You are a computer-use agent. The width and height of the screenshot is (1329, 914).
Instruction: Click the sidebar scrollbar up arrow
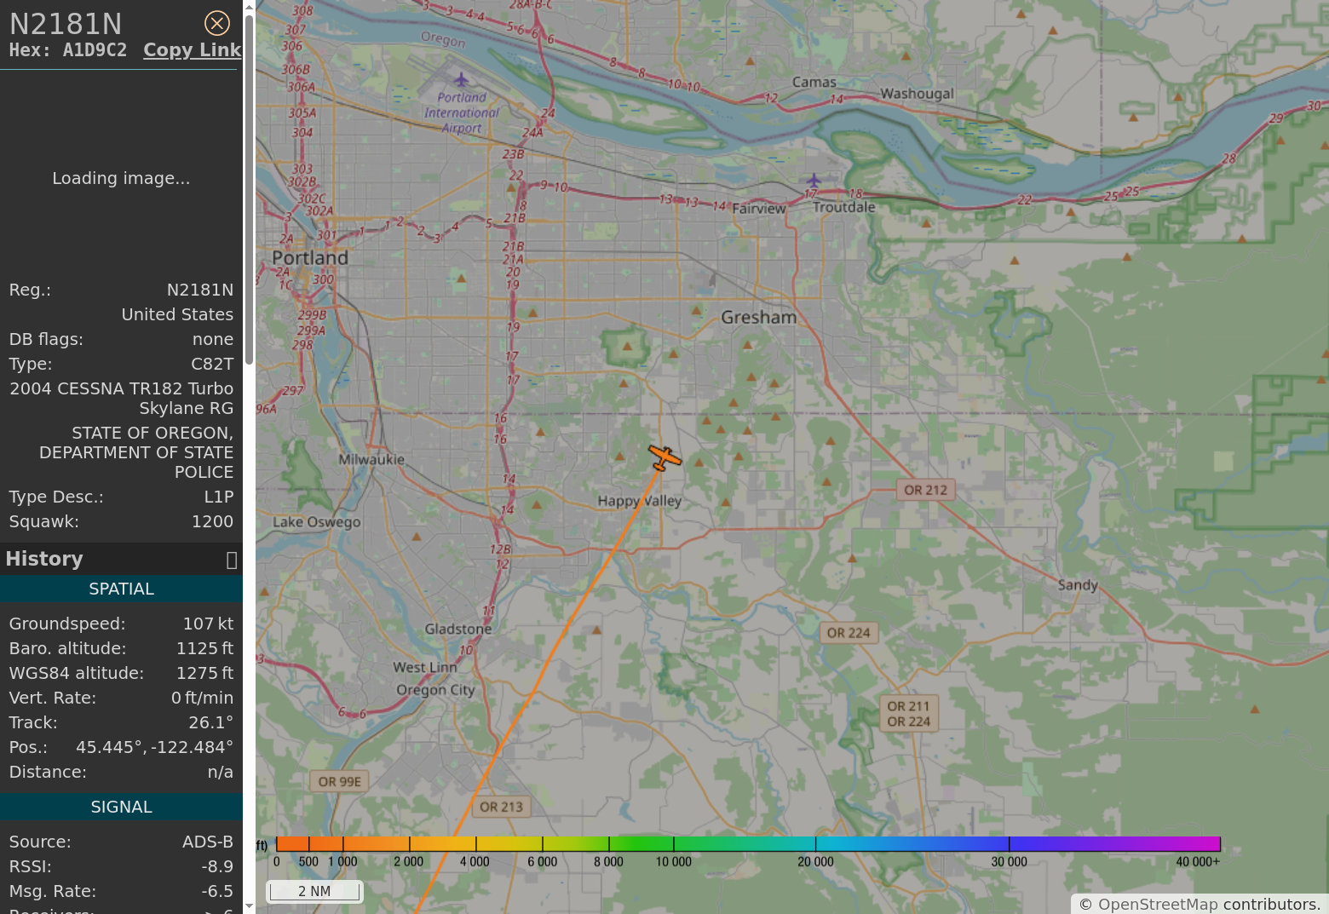click(x=249, y=7)
